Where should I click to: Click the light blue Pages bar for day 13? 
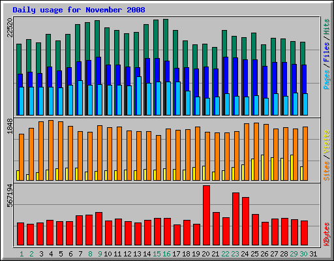click(x=139, y=96)
